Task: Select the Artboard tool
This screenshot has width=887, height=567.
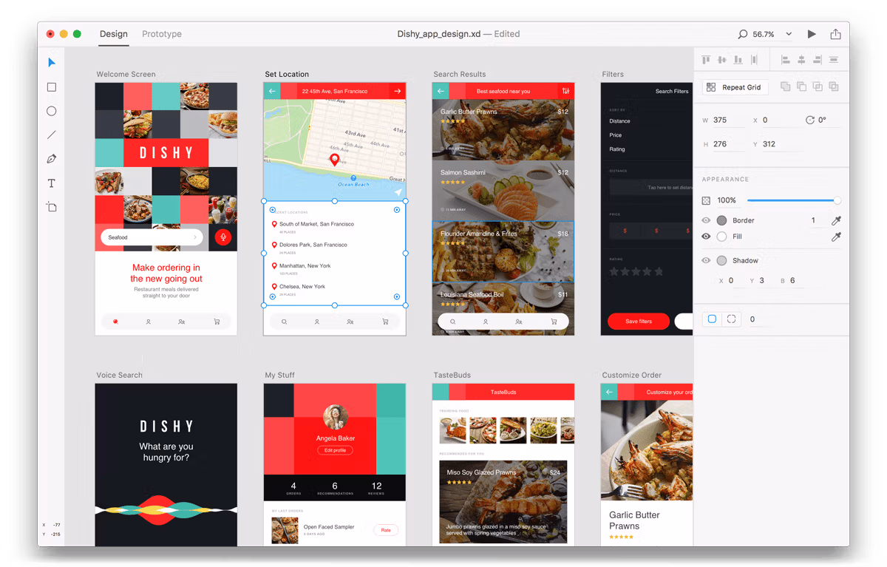Action: coord(52,207)
